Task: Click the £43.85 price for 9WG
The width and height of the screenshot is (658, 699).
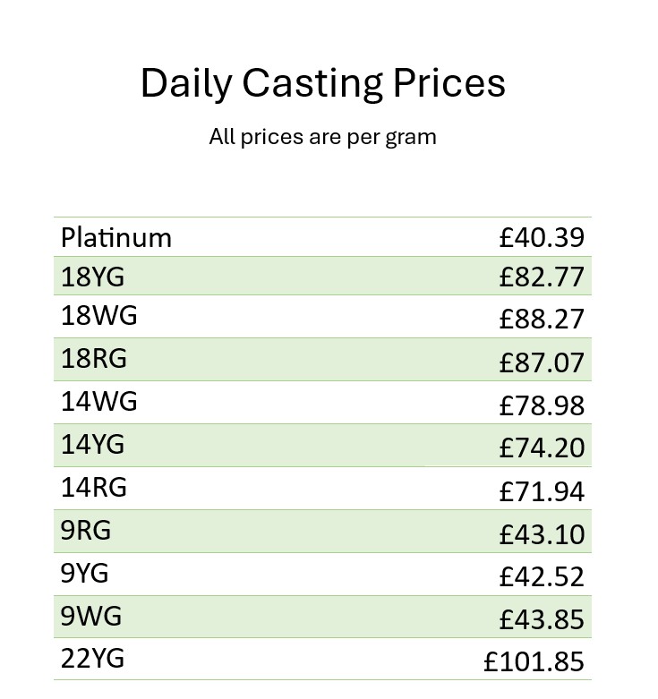Action: [x=542, y=619]
